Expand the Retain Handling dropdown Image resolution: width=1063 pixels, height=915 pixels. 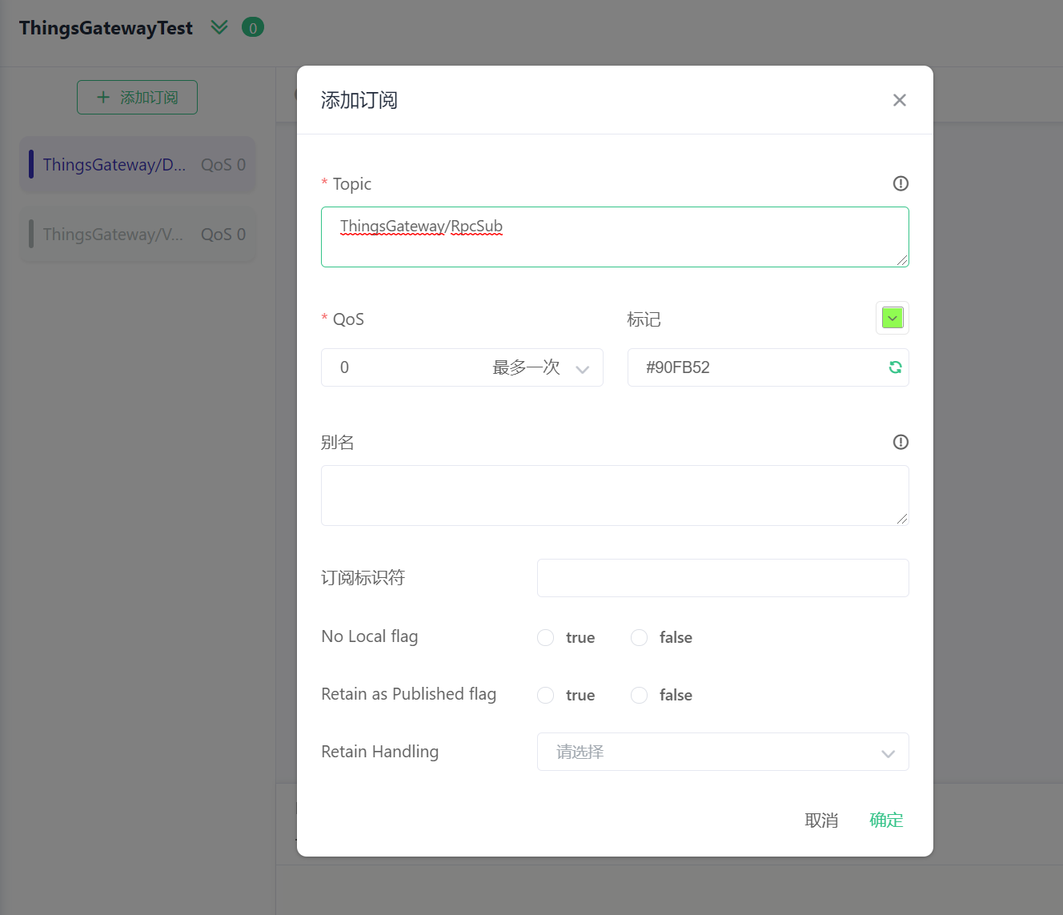[x=722, y=752]
